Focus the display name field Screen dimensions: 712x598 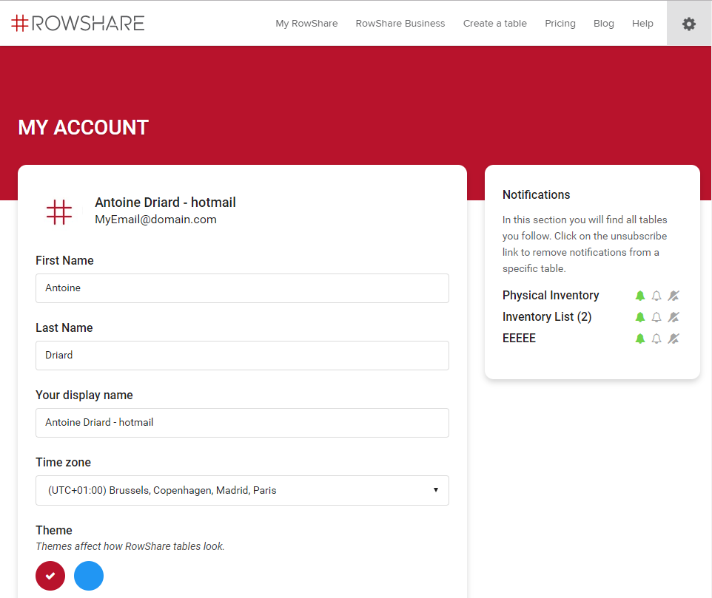click(x=243, y=423)
